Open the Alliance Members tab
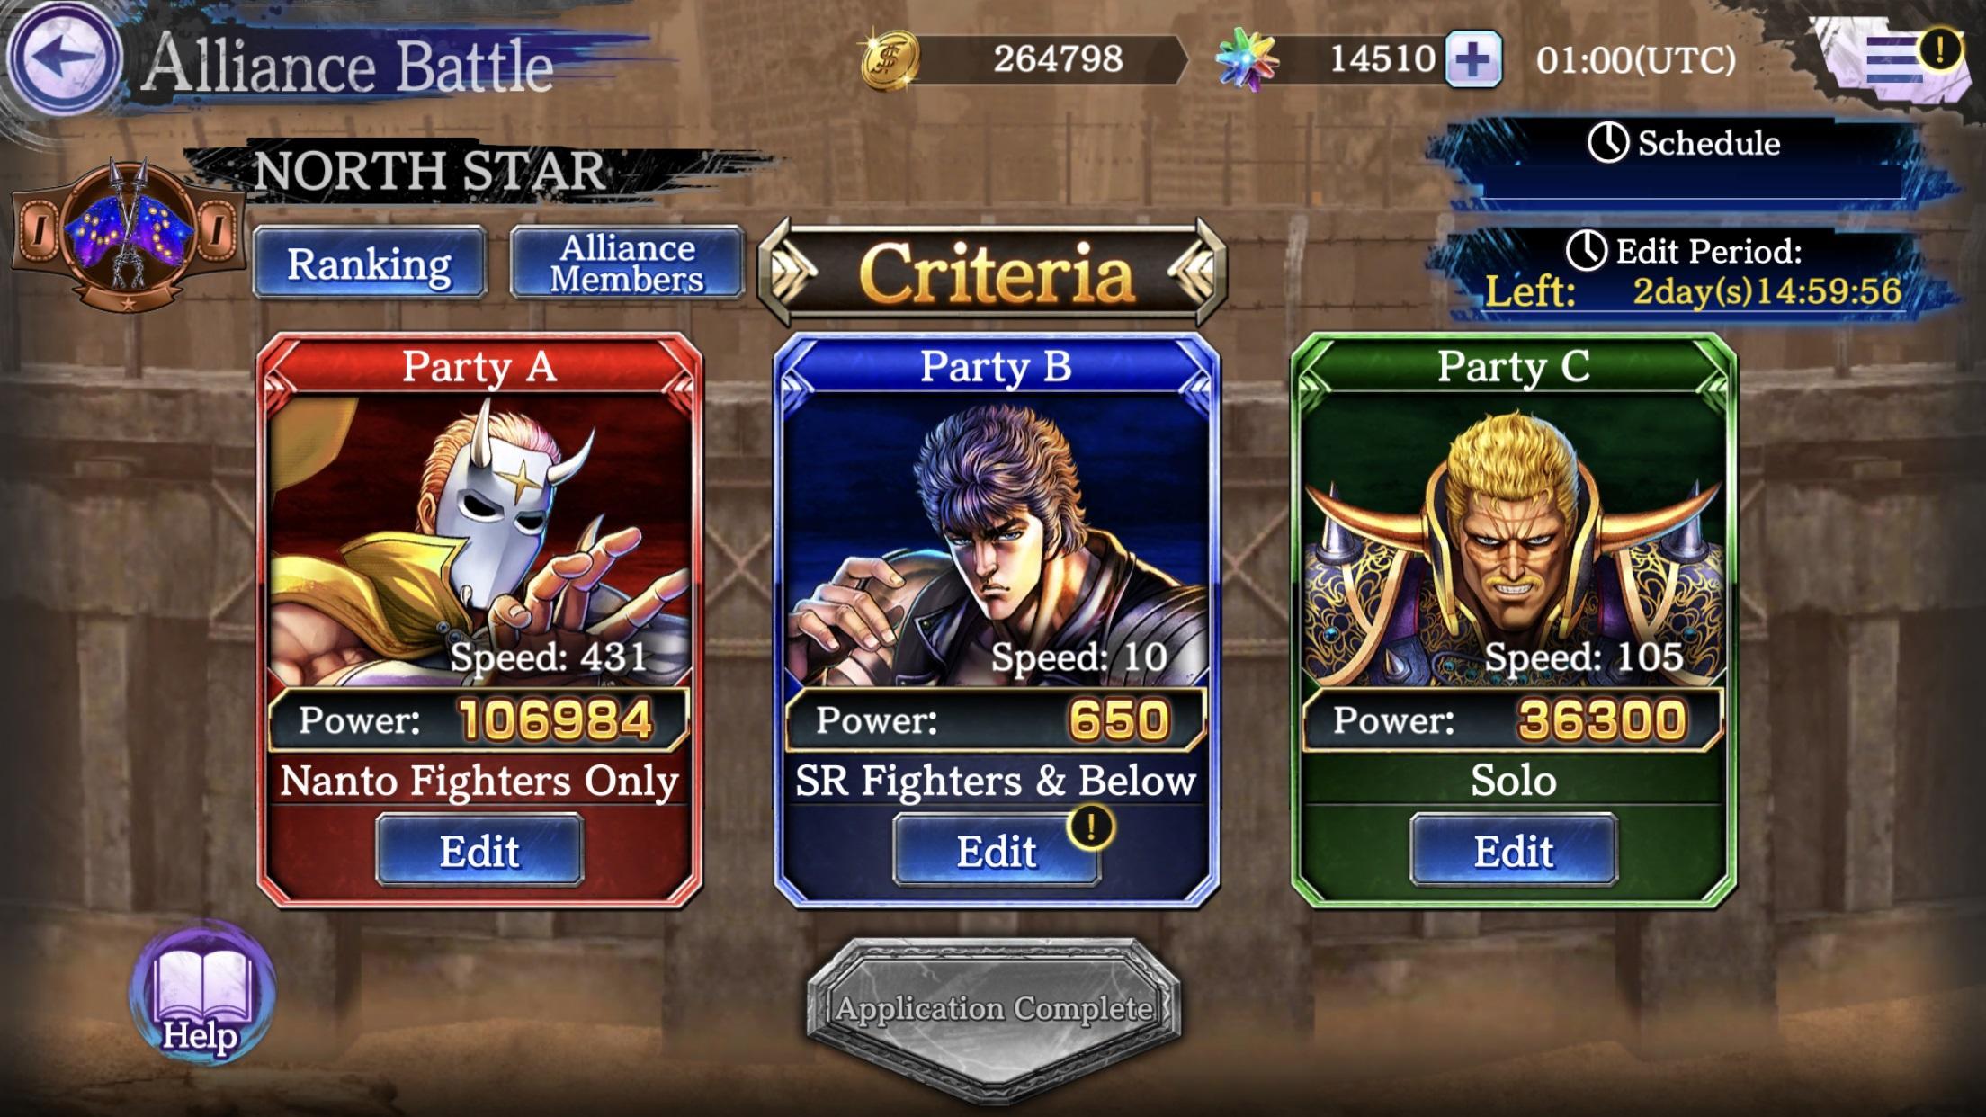Screen dimensions: 1986x1117 point(627,263)
